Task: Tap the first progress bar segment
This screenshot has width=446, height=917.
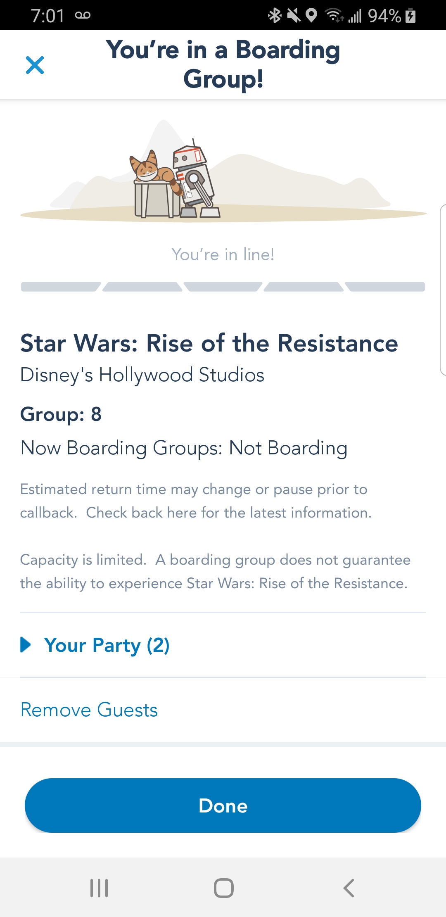Action: (x=60, y=287)
